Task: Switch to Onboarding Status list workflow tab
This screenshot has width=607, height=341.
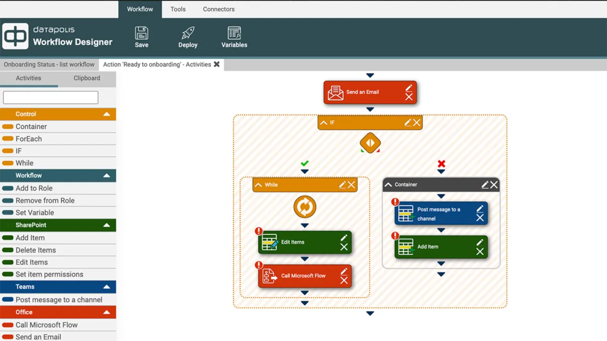Action: pyautogui.click(x=49, y=65)
